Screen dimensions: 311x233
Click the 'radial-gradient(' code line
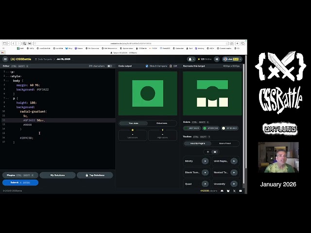click(x=34, y=112)
